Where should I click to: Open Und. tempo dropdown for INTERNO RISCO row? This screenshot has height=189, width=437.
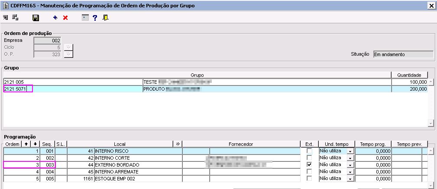point(350,151)
